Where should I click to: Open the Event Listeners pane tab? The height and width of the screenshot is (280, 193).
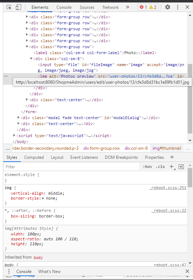point(84,157)
